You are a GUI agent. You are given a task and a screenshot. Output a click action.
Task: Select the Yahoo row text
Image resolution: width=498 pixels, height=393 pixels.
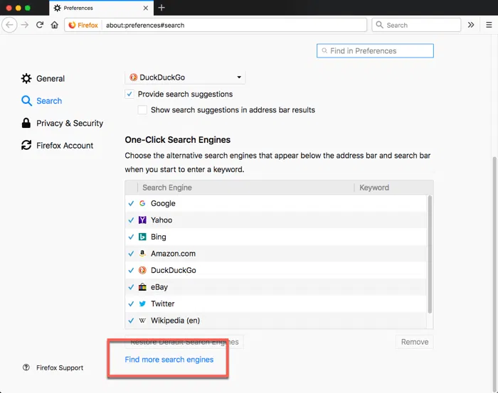pyautogui.click(x=161, y=220)
